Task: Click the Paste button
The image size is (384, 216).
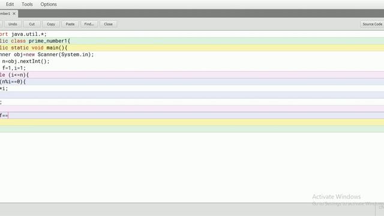Action: point(70,24)
